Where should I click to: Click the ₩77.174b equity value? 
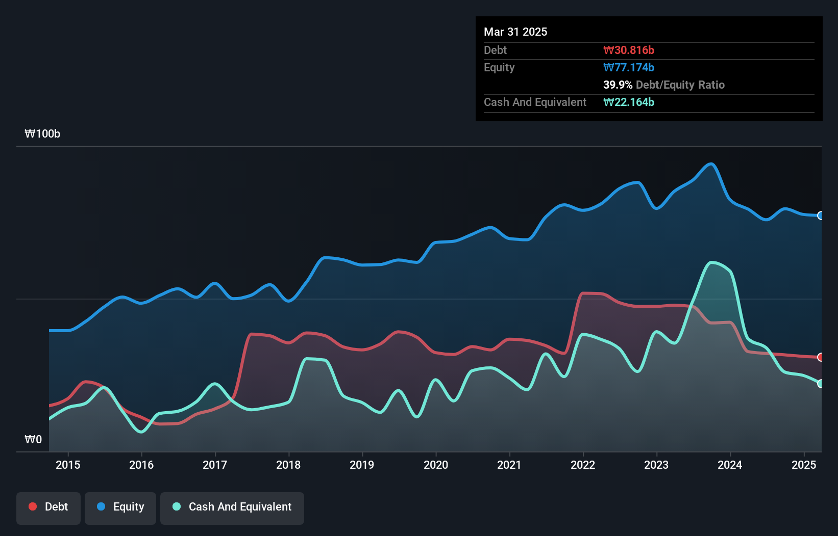coord(629,67)
